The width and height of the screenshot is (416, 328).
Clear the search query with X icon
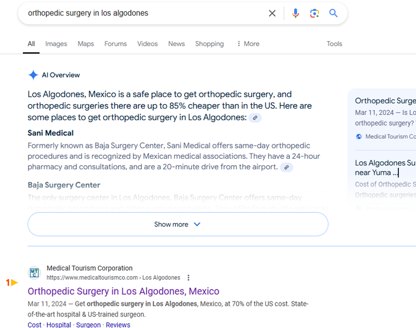tap(272, 13)
